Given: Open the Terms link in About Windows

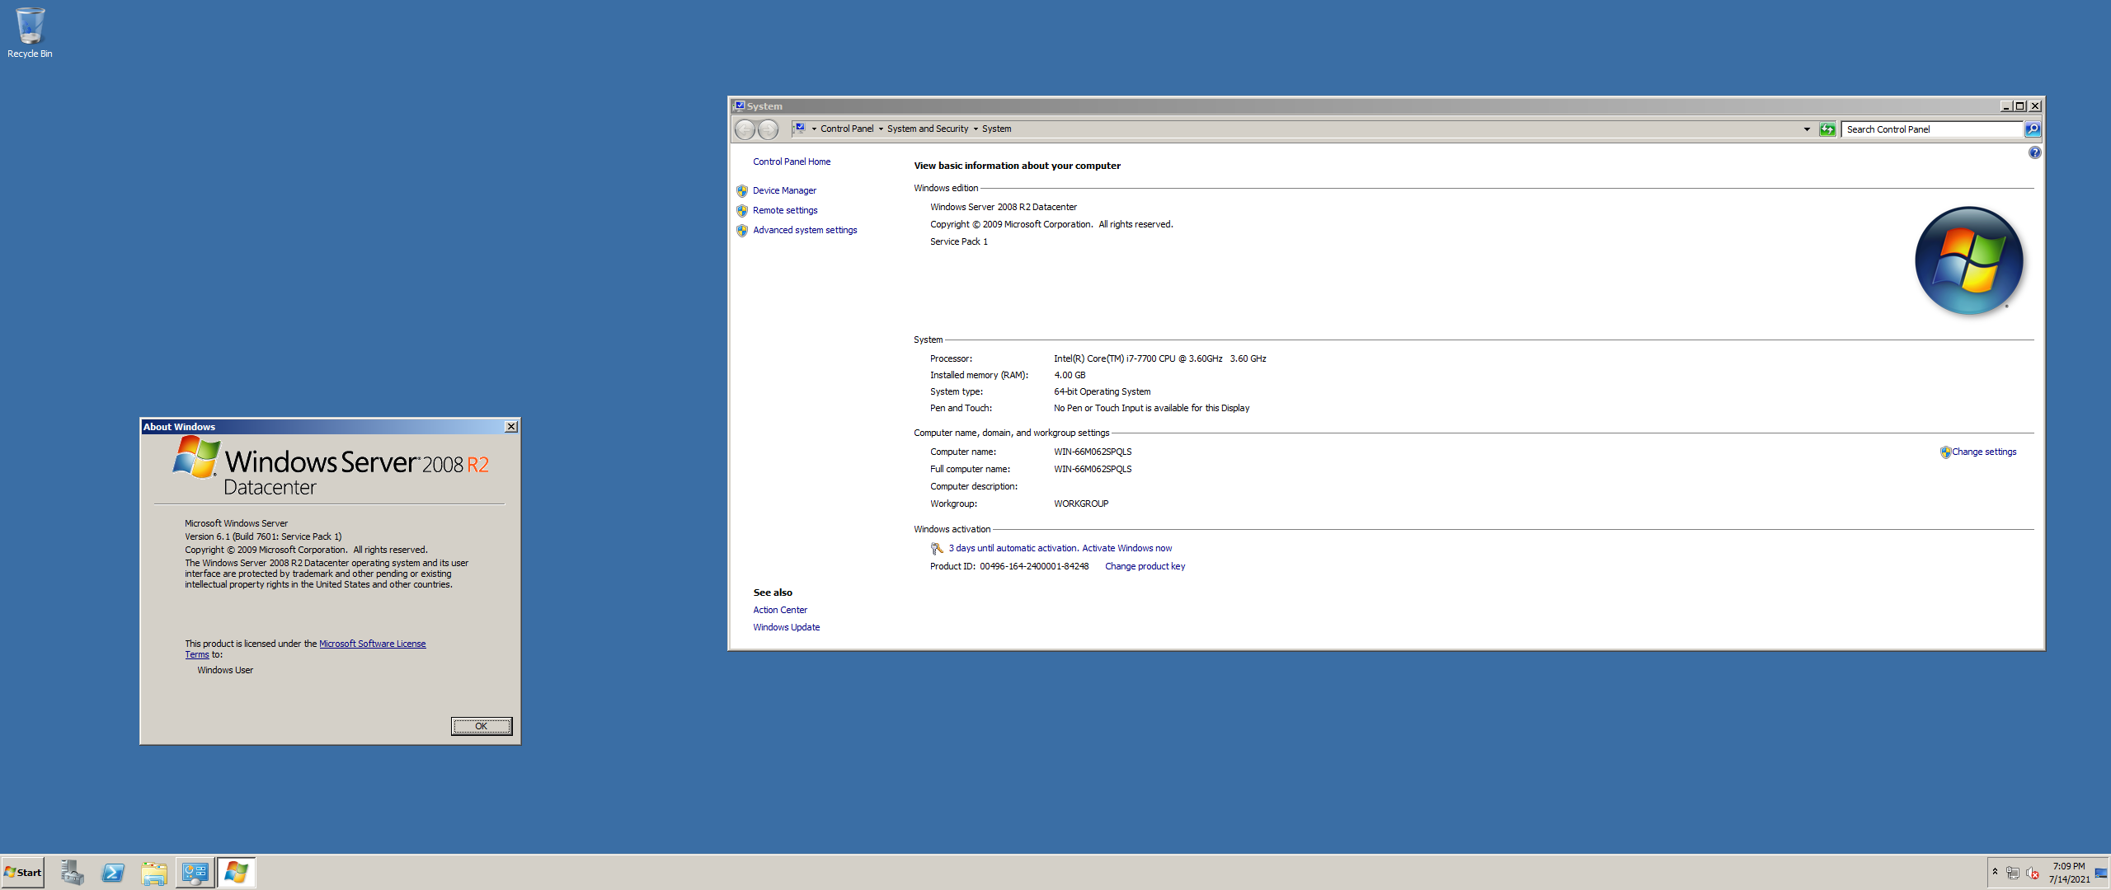Looking at the screenshot, I should point(197,654).
